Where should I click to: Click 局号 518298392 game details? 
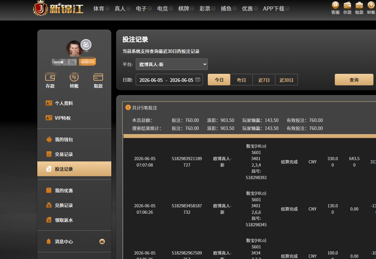click(x=256, y=175)
